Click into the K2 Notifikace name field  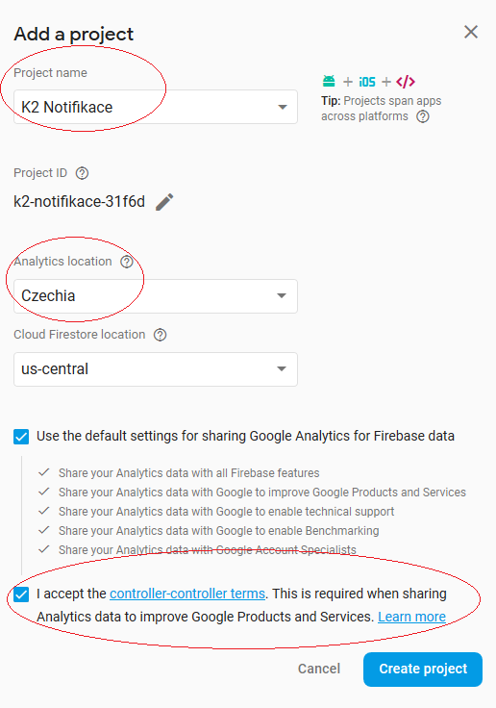156,107
